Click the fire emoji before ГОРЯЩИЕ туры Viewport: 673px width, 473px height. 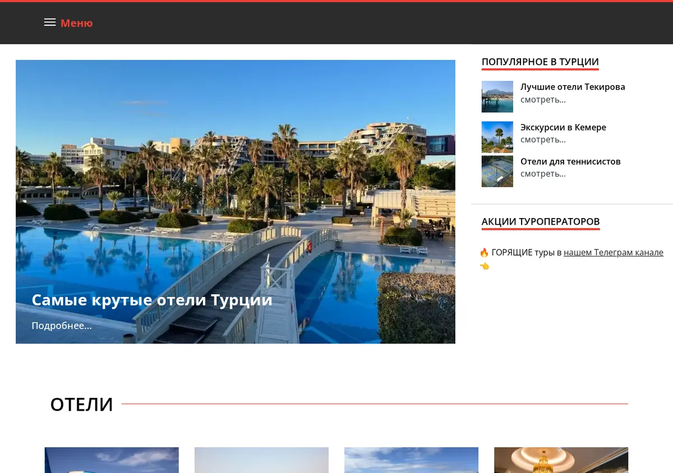click(485, 253)
